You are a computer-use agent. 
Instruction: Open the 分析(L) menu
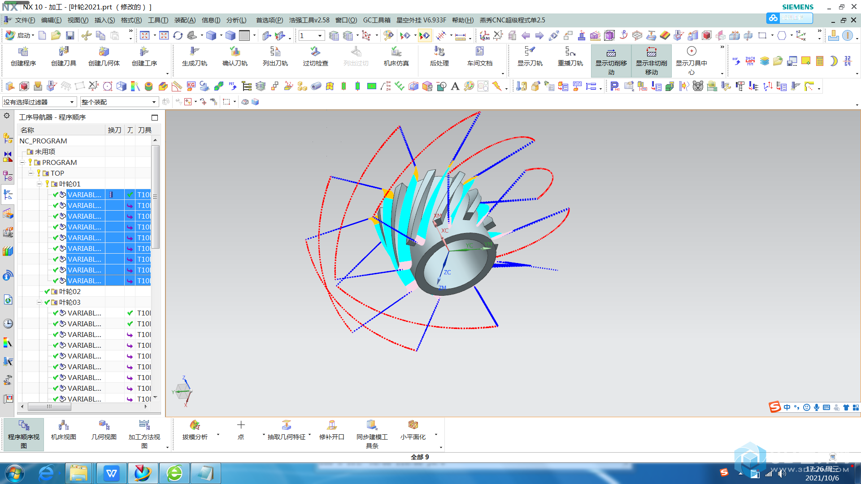(236, 20)
